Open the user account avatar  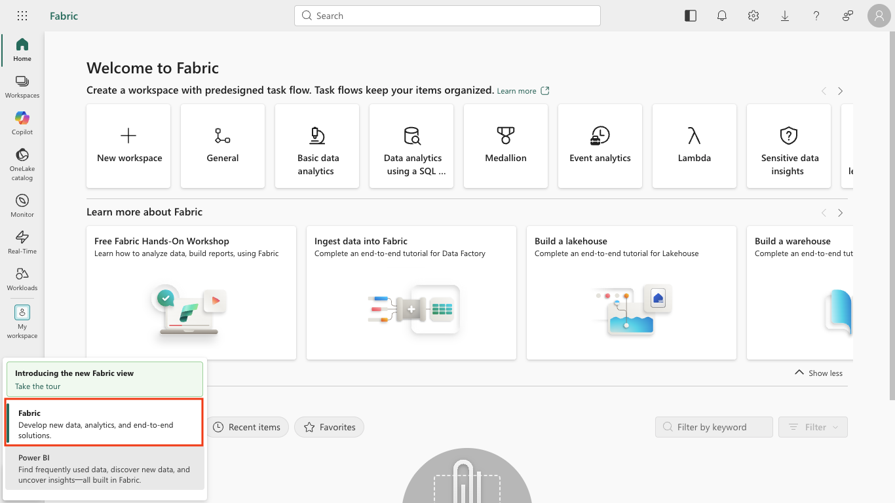879,16
